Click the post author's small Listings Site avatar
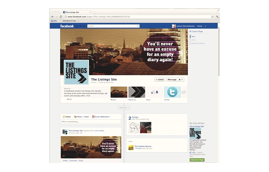The image size is (269, 172). pos(65,132)
